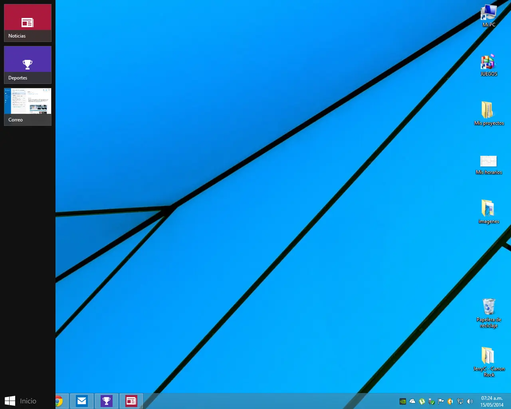Select the Mi PC desktop icon
511x409 pixels.
pos(489,16)
